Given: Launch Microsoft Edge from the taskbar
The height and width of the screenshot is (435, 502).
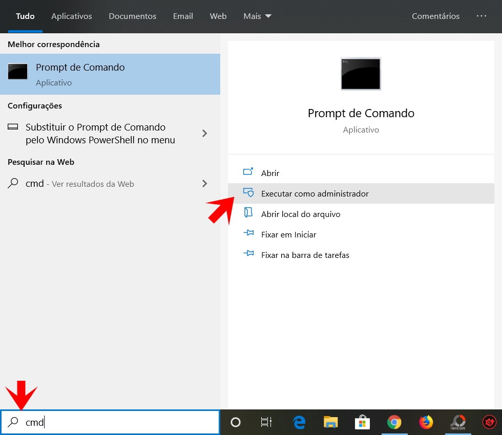Looking at the screenshot, I should pyautogui.click(x=299, y=422).
